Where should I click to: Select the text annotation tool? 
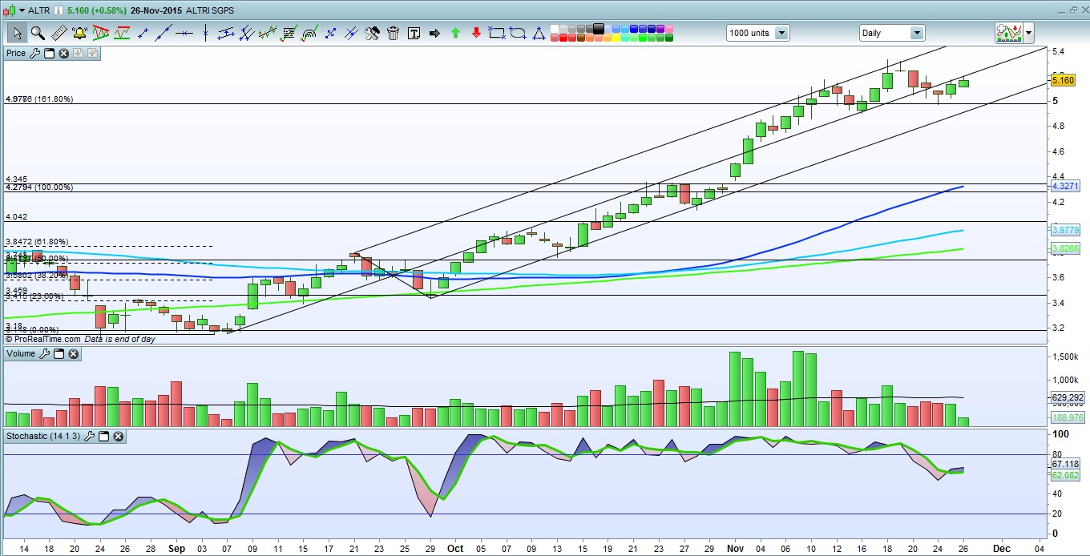click(414, 33)
